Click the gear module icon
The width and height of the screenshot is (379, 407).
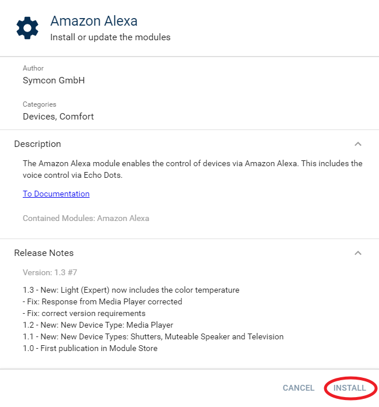(27, 27)
